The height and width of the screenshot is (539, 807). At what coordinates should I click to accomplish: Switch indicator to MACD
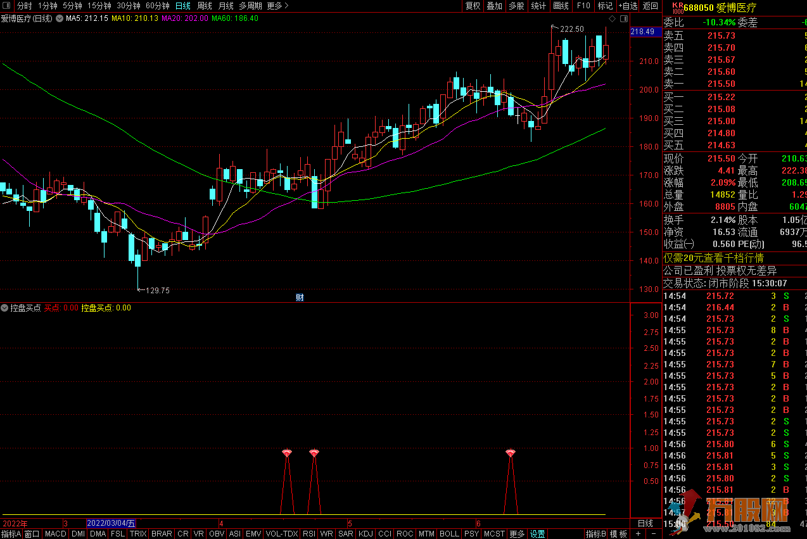coord(56,534)
